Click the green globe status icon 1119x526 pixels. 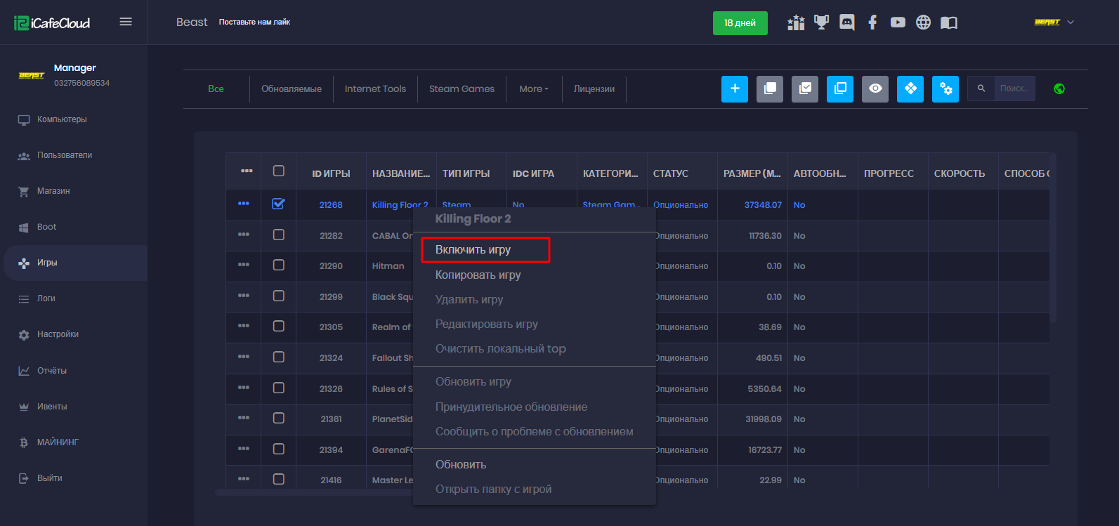(1059, 88)
